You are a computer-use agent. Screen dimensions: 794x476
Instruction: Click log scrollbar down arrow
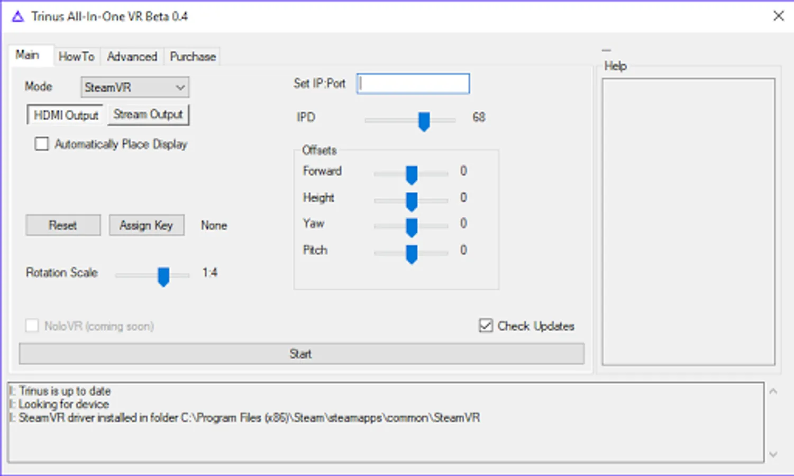tap(773, 454)
